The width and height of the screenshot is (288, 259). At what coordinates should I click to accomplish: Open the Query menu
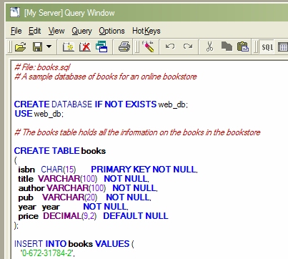pos(81,31)
